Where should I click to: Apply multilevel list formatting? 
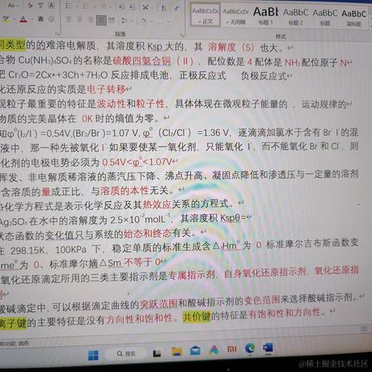point(104,6)
